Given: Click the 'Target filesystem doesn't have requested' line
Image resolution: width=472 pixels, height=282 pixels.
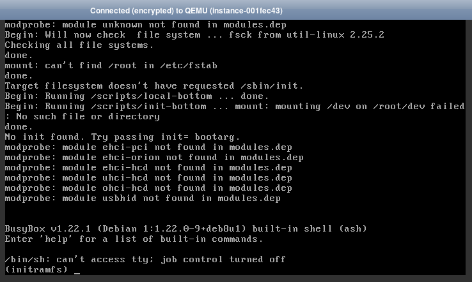Looking at the screenshot, I should (x=154, y=86).
